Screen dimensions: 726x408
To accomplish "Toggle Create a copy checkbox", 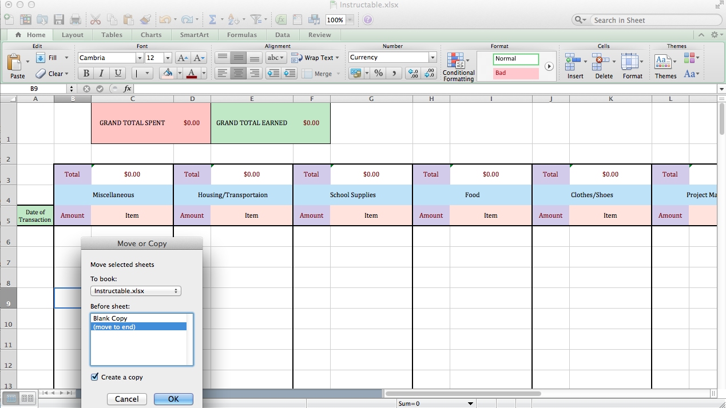I will tap(94, 377).
